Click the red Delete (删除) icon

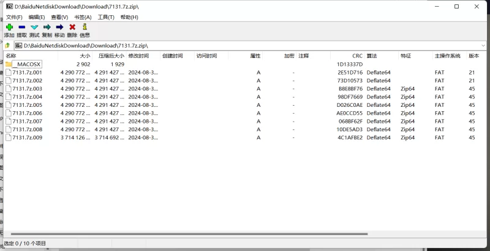[72, 27]
